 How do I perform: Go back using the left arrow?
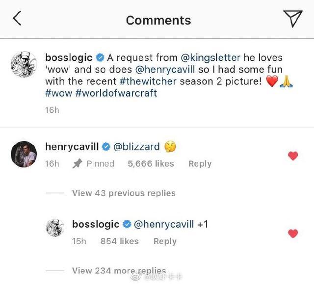(x=18, y=19)
